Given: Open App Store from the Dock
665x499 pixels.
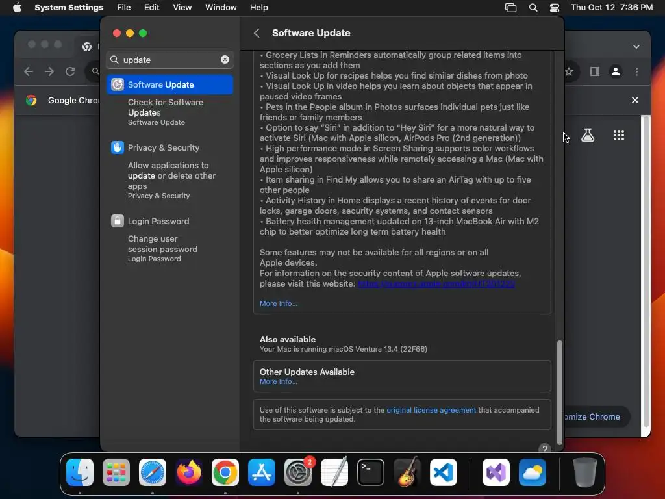Looking at the screenshot, I should [x=261, y=472].
